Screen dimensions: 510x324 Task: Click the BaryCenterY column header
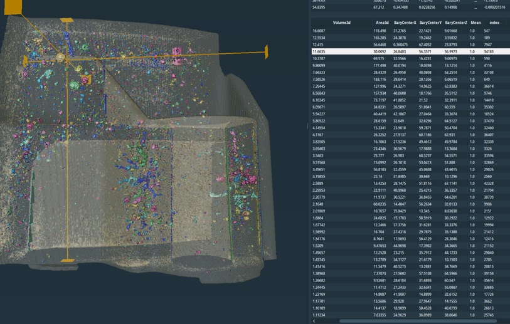click(430, 22)
